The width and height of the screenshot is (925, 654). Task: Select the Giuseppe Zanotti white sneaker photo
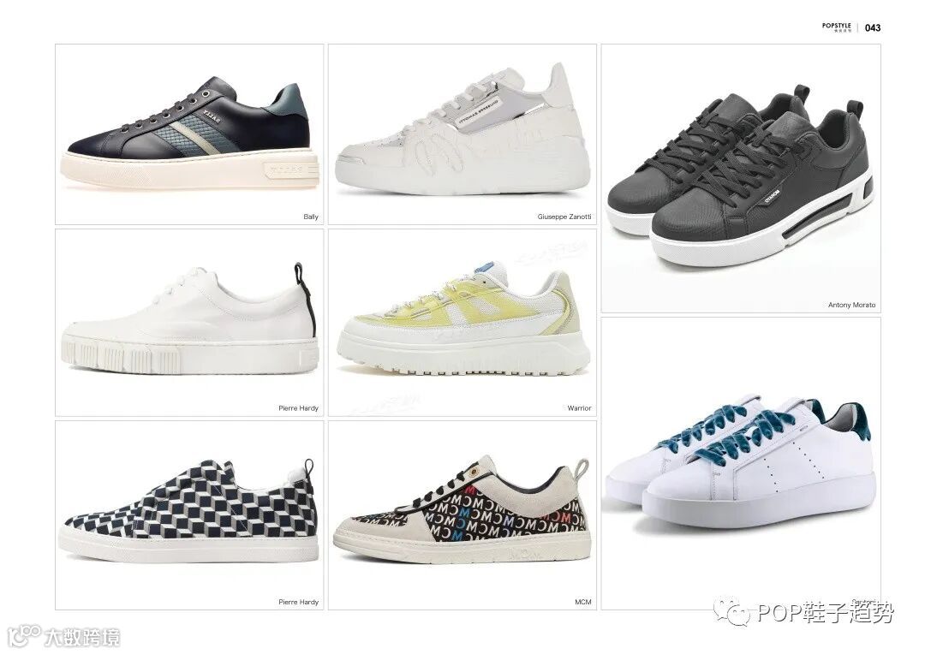(462, 128)
